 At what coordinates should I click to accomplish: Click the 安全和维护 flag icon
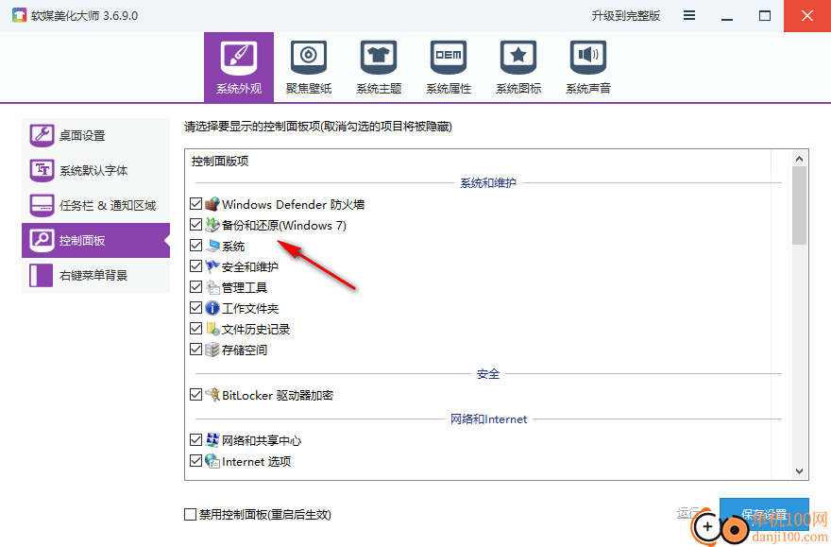(x=212, y=266)
